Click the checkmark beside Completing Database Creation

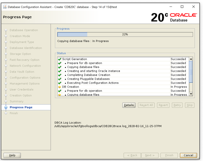60,75
